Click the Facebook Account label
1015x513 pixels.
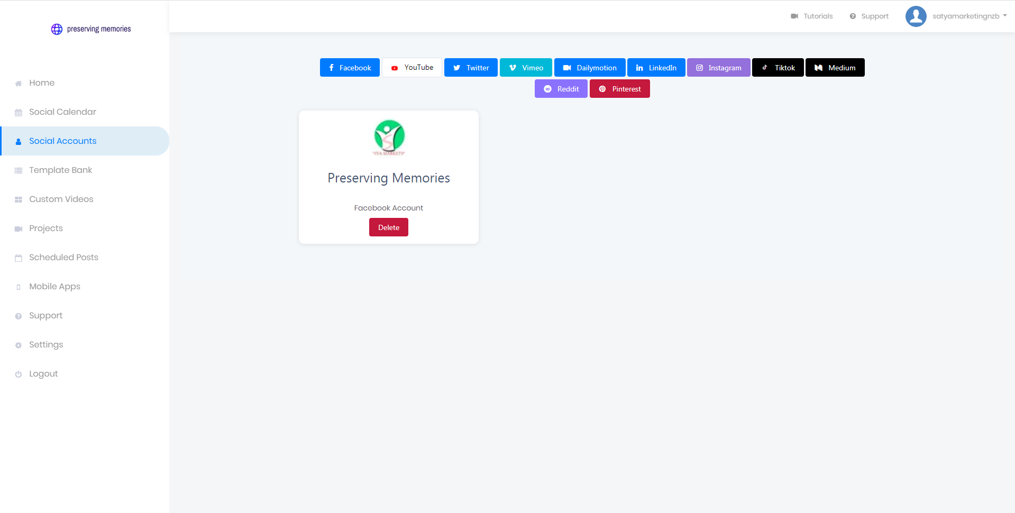point(389,208)
